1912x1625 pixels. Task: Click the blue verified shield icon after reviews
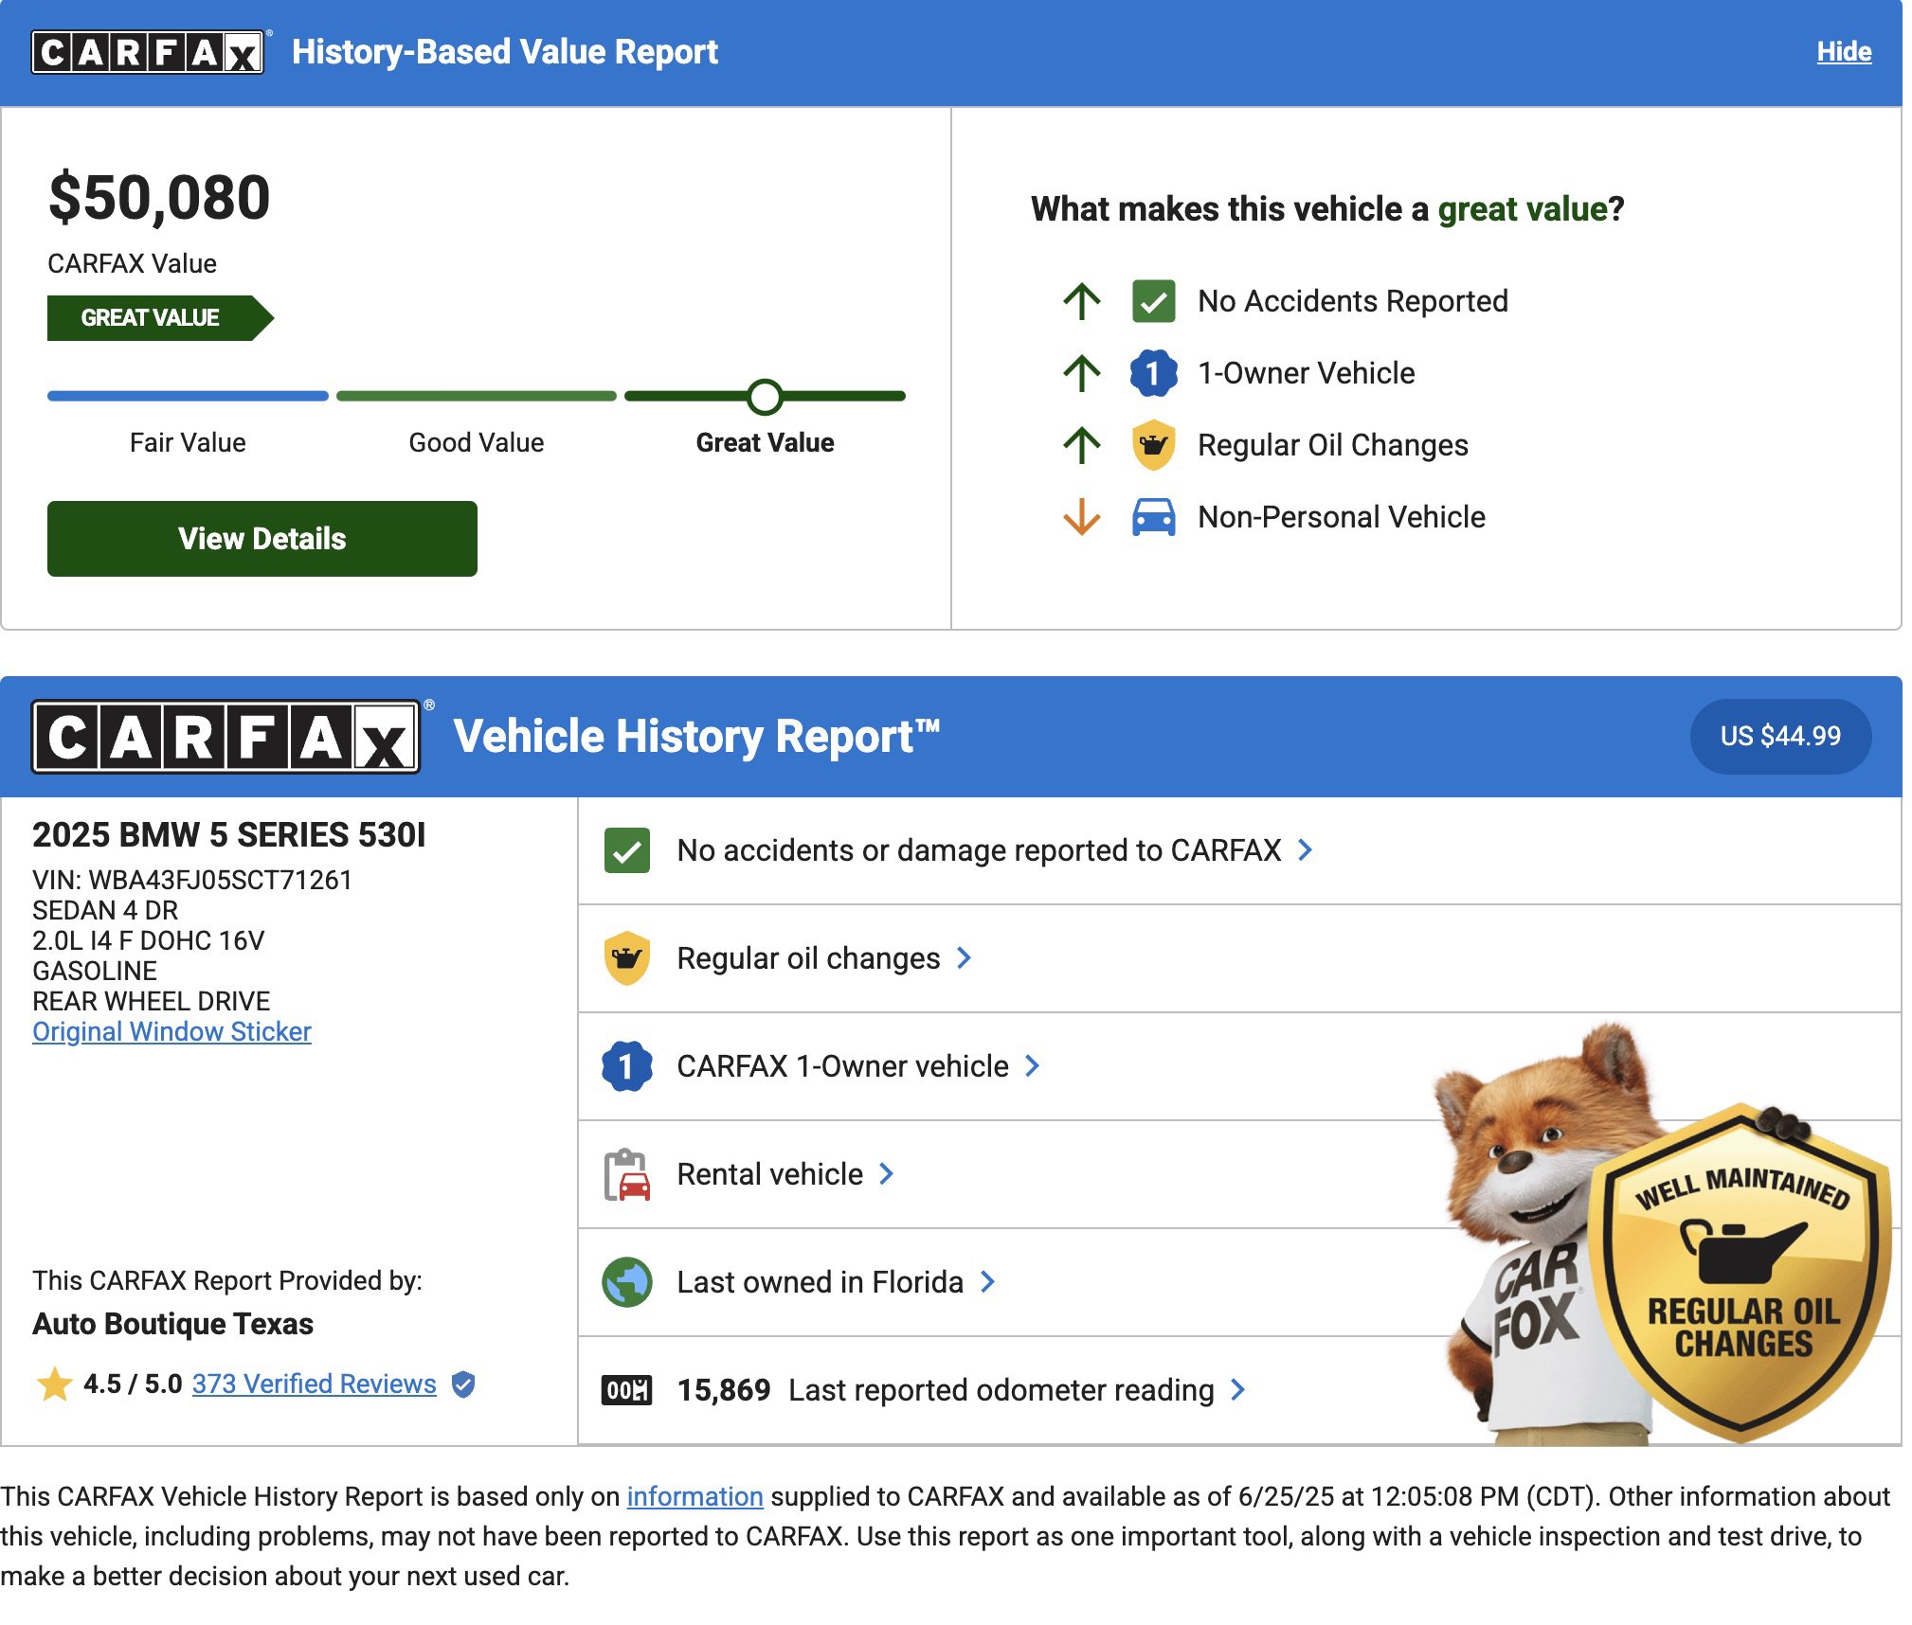point(462,1384)
